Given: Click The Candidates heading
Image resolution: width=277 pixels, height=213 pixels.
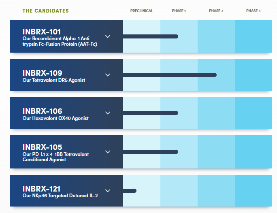Looking at the screenshot, I should tap(45, 11).
